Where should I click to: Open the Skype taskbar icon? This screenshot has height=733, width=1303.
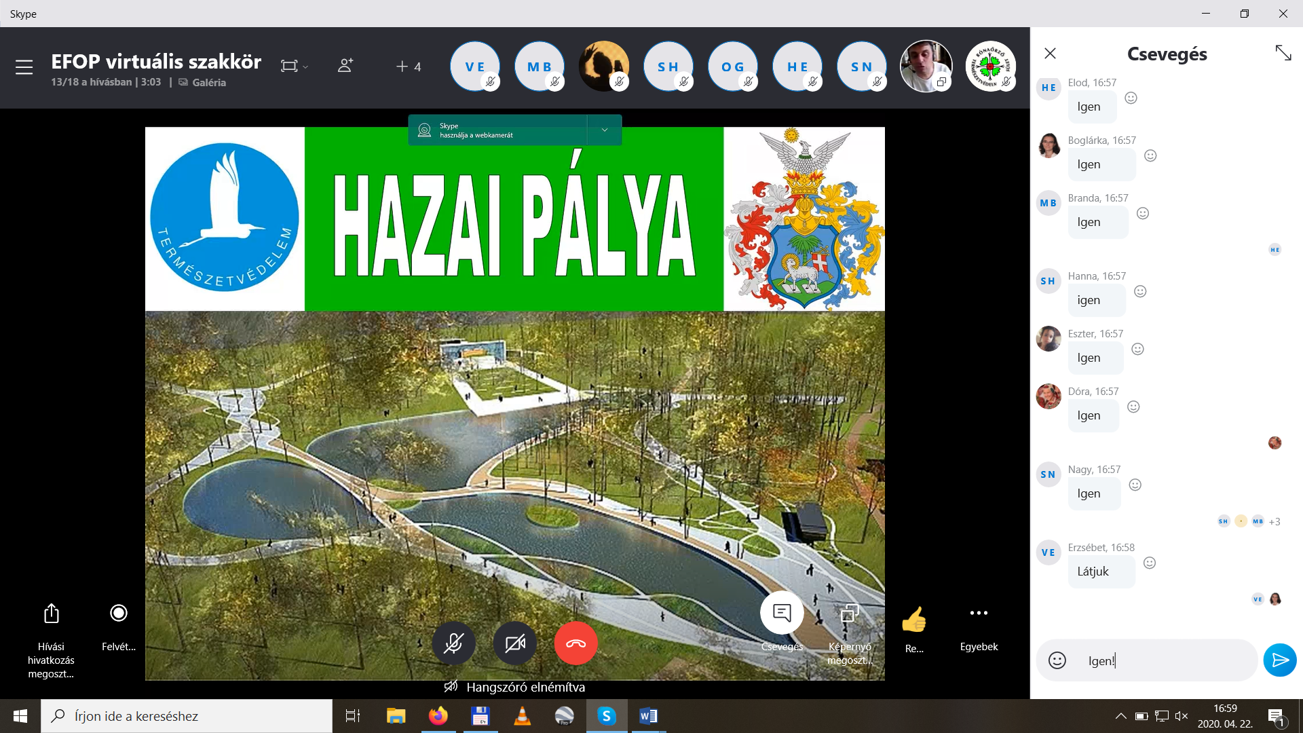point(607,716)
